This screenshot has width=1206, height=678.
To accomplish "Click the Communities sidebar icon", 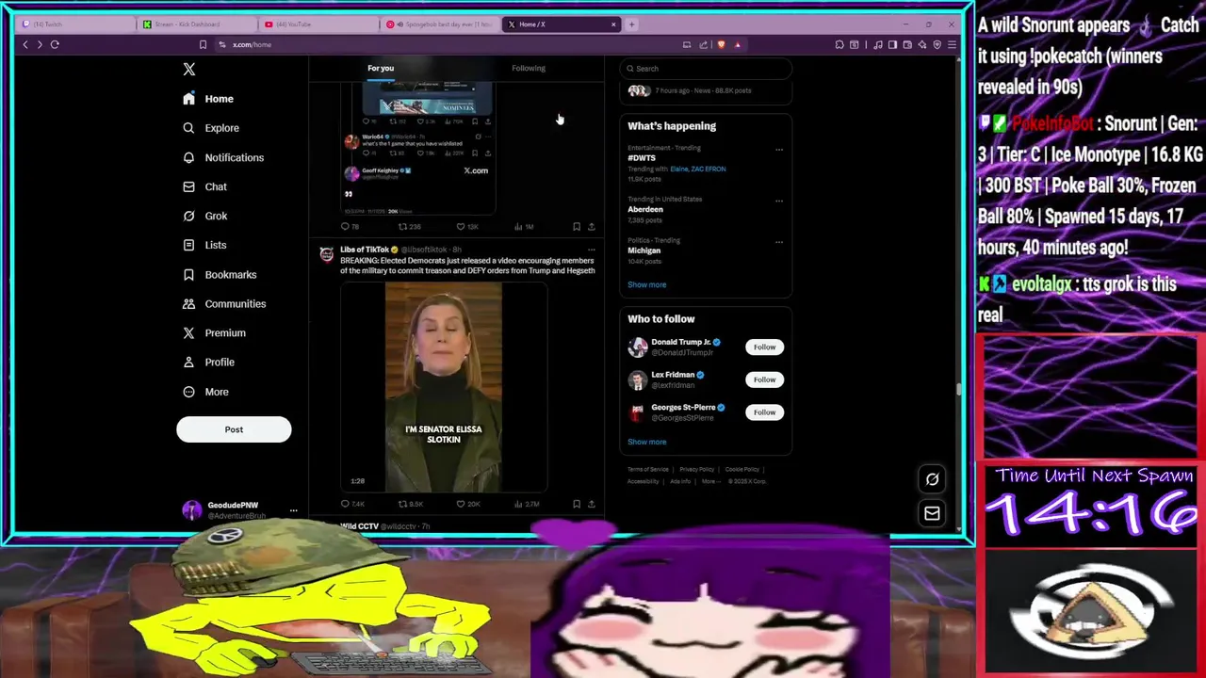I will click(x=188, y=303).
